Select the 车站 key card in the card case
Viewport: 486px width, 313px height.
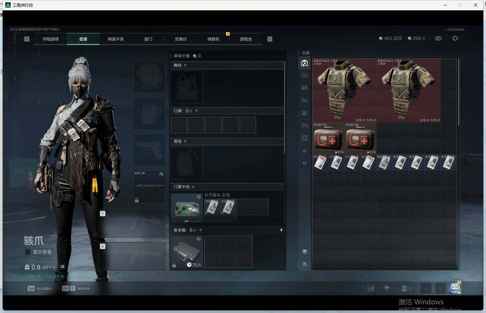click(x=228, y=207)
